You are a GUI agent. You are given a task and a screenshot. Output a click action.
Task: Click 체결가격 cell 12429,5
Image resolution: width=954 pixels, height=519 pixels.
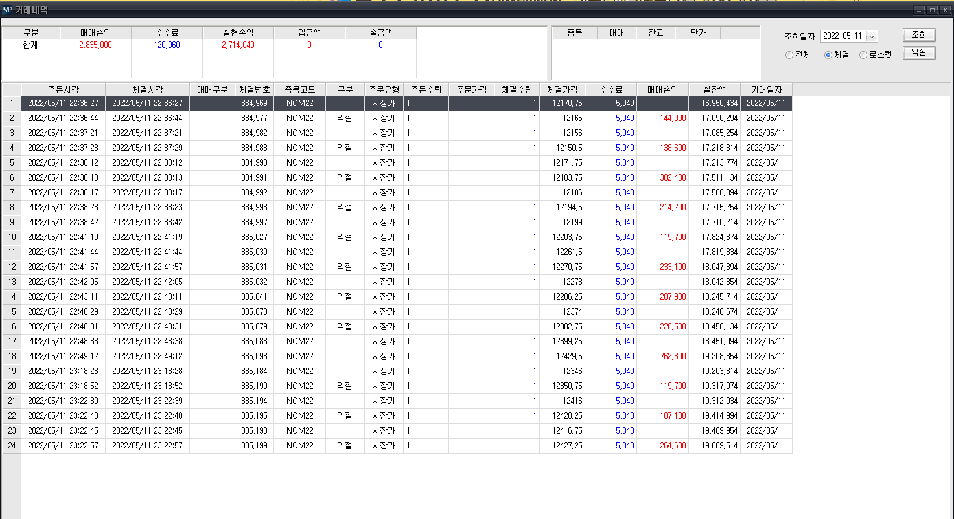click(562, 357)
